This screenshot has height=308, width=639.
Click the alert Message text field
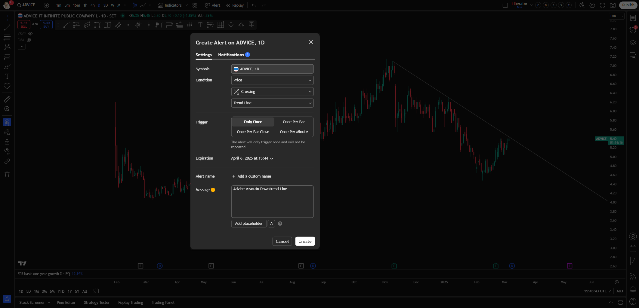point(272,201)
